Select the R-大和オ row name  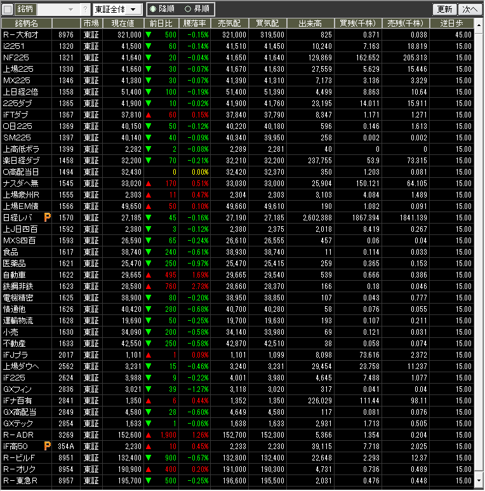[21, 34]
